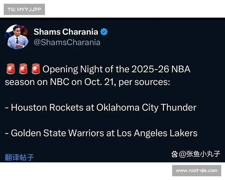Viewport: 225px width, 180px height.
Task: Click the Shams Charania display name
Action: click(66, 32)
